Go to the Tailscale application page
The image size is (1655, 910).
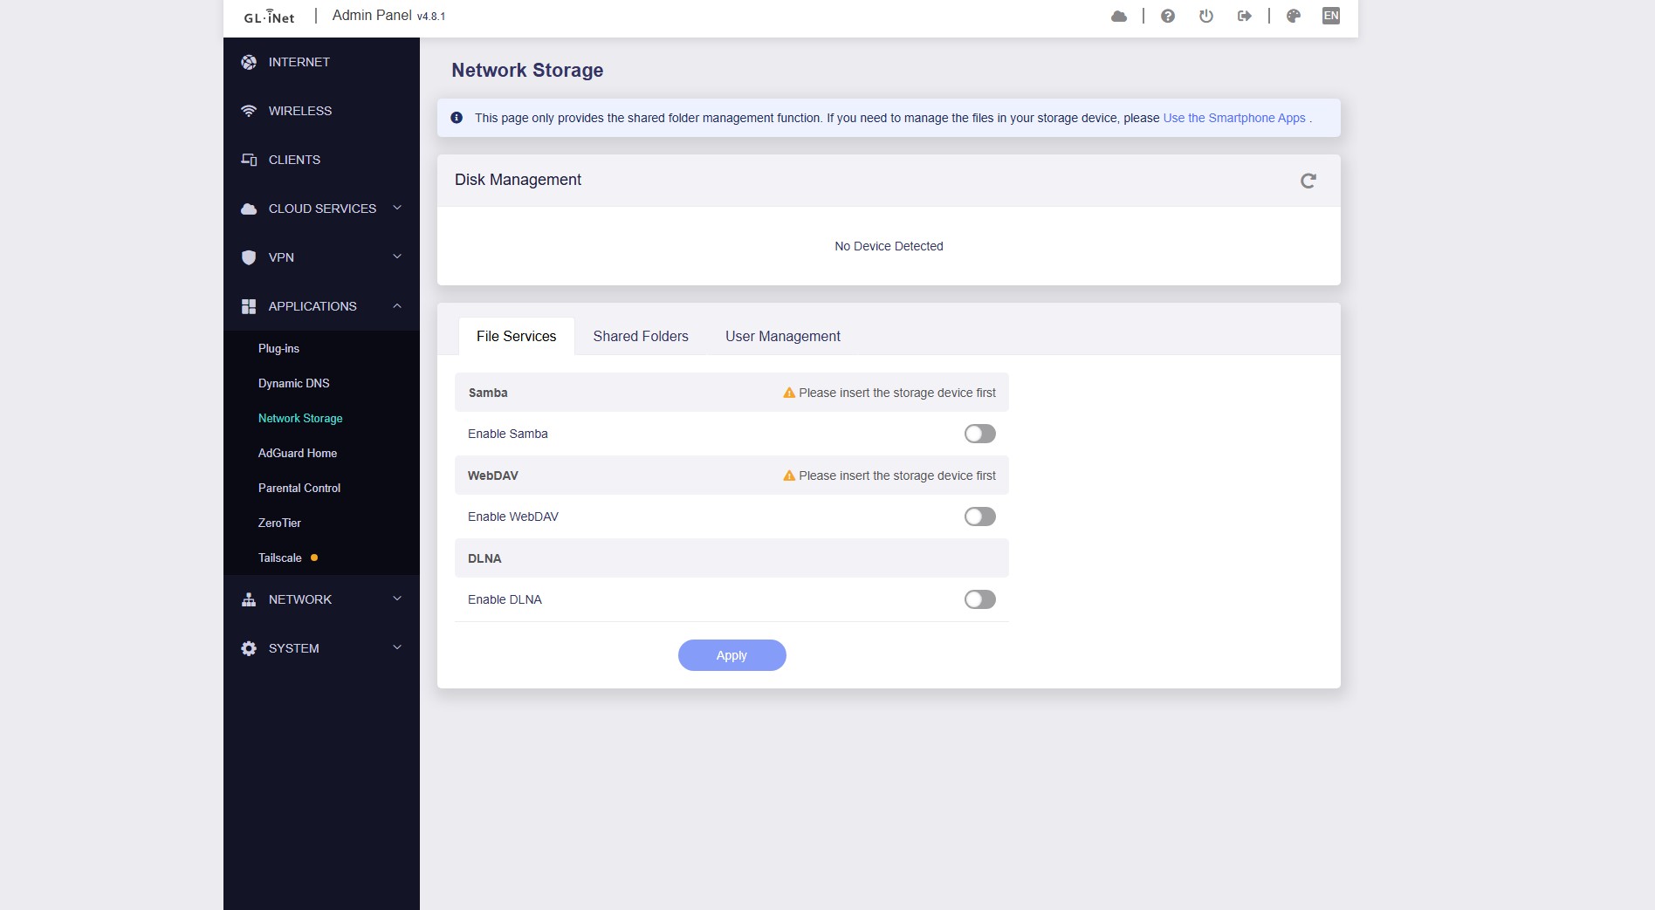tap(279, 558)
